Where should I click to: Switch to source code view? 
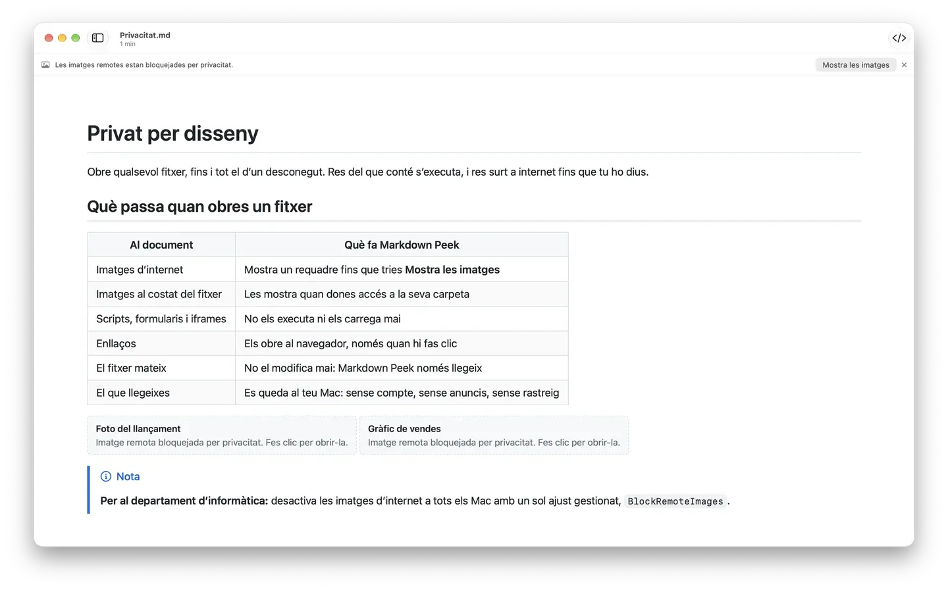click(x=899, y=38)
